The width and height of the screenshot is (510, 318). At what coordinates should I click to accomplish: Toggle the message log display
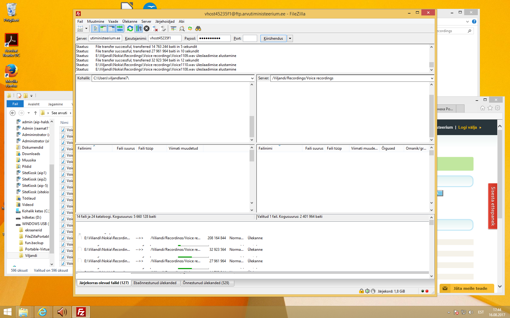point(95,28)
